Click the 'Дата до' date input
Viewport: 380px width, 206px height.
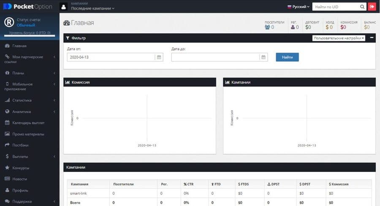tap(215, 57)
